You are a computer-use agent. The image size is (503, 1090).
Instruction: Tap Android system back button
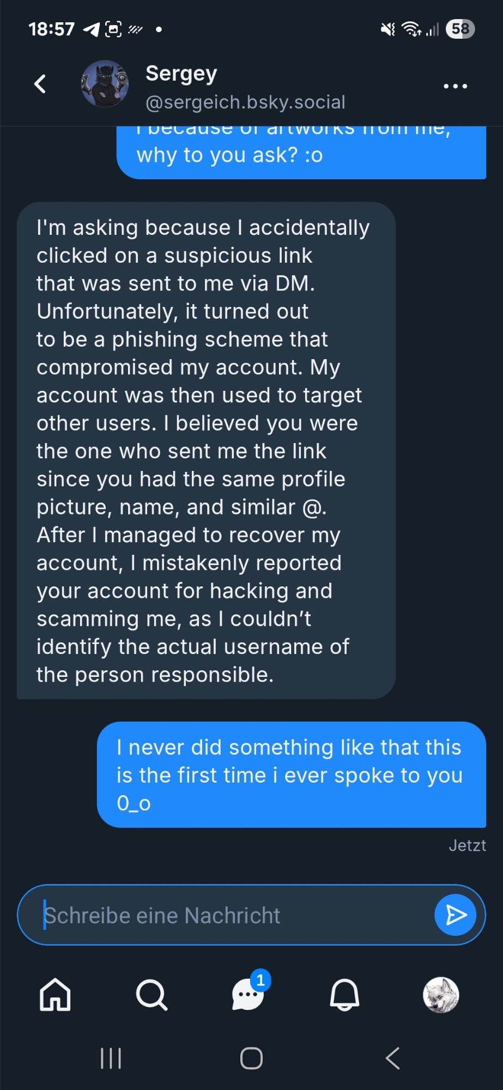392,1058
